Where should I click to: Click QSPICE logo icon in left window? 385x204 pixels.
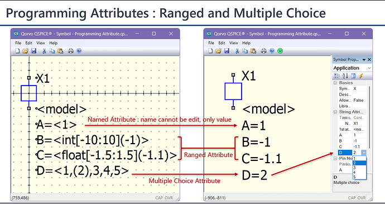(16, 34)
